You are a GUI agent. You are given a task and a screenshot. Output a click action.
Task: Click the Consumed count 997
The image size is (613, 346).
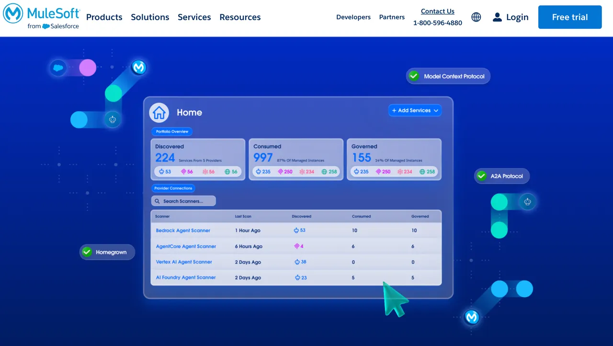point(263,158)
